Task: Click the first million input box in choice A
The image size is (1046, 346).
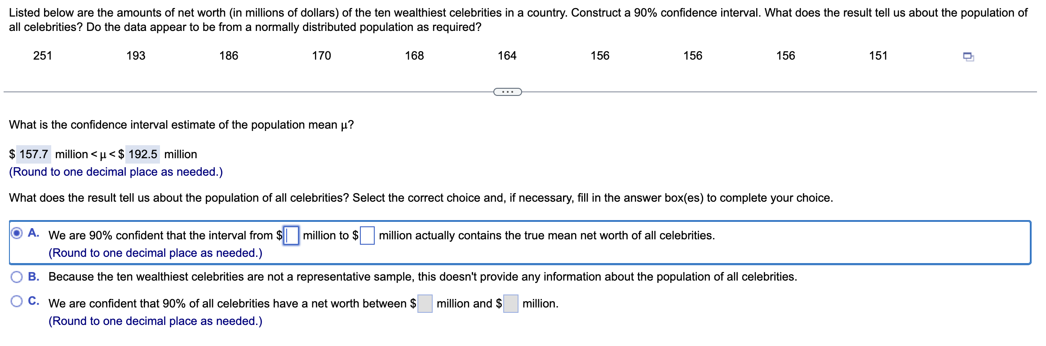Action: tap(292, 235)
